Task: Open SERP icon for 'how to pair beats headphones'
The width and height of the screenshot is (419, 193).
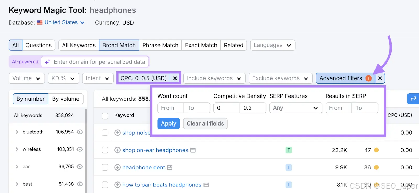Action: click(206, 185)
